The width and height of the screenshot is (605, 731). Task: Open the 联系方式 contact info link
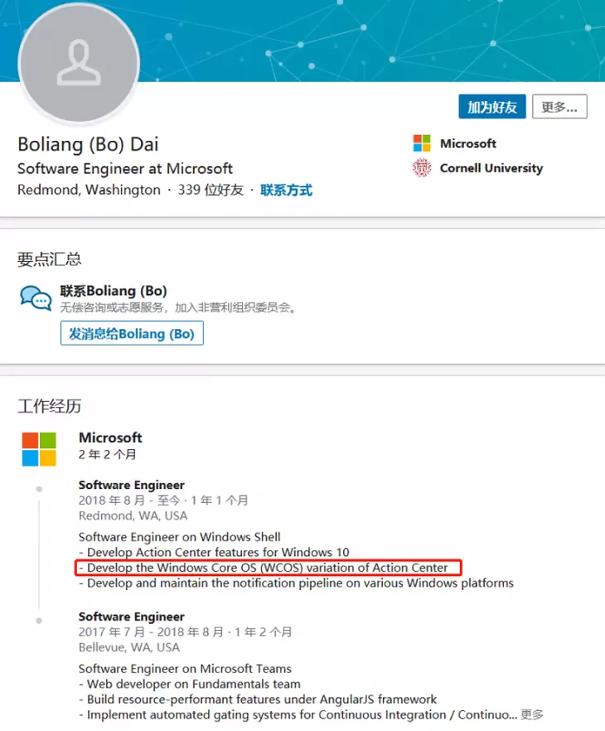286,190
